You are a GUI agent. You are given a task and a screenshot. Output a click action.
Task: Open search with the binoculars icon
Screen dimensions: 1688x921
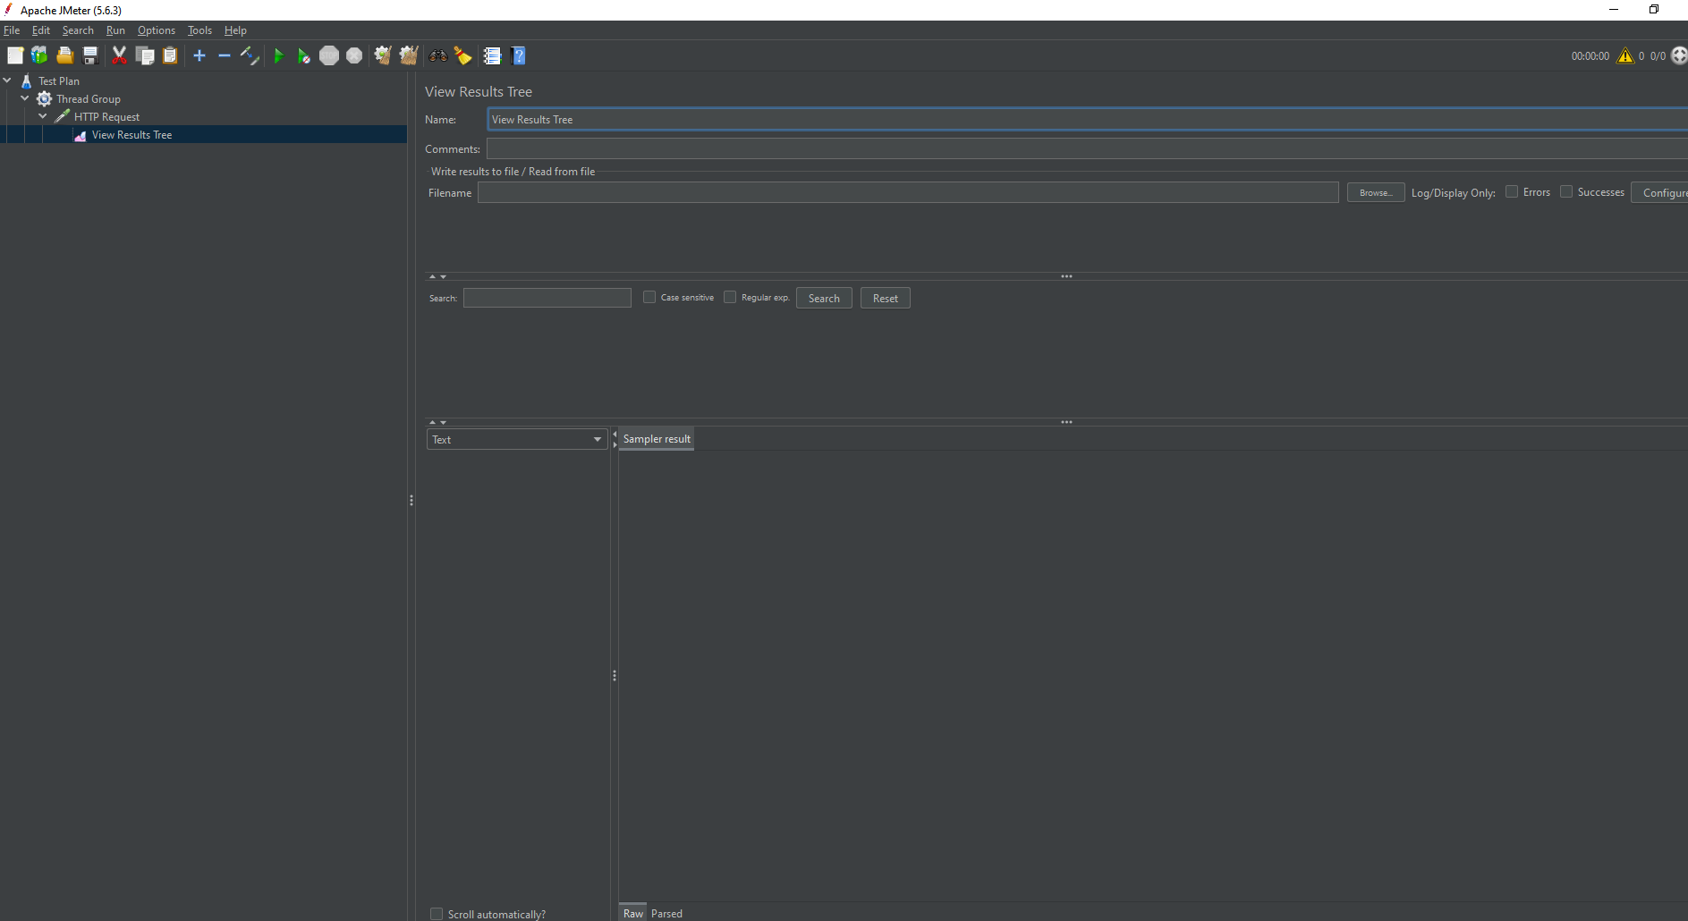(437, 56)
